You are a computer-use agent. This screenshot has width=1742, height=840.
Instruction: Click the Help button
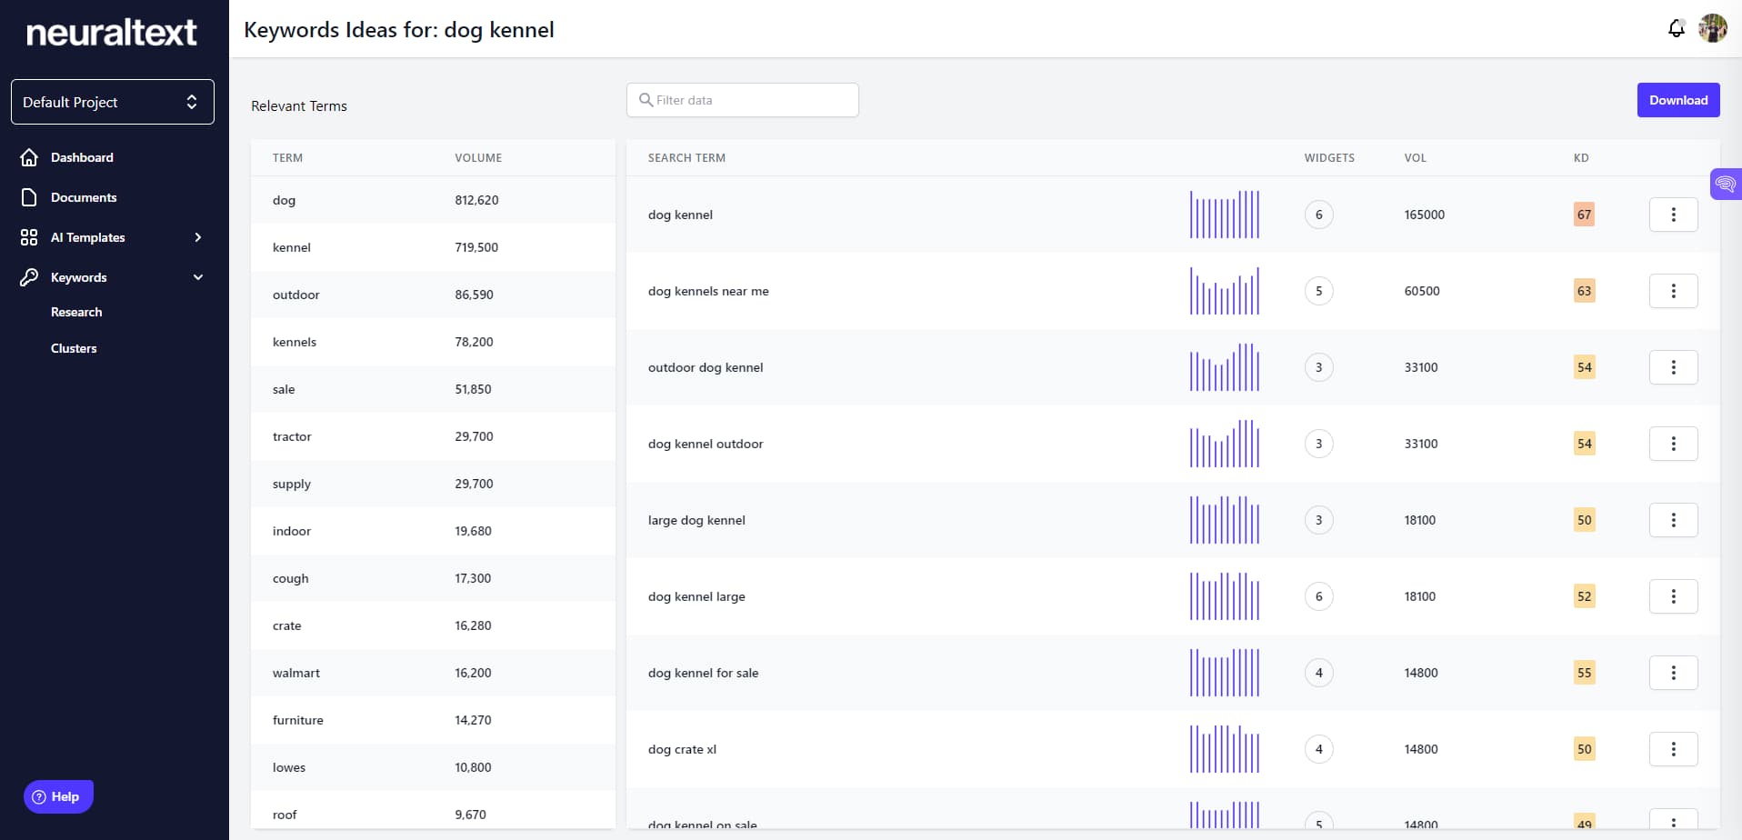pos(57,796)
